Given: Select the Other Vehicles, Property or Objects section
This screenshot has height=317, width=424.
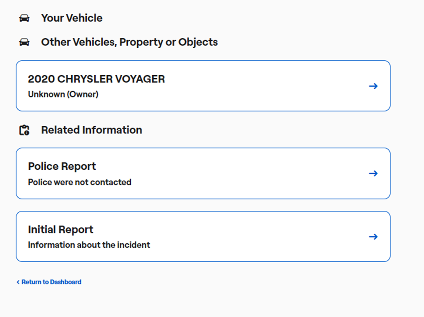Looking at the screenshot, I should tap(129, 42).
